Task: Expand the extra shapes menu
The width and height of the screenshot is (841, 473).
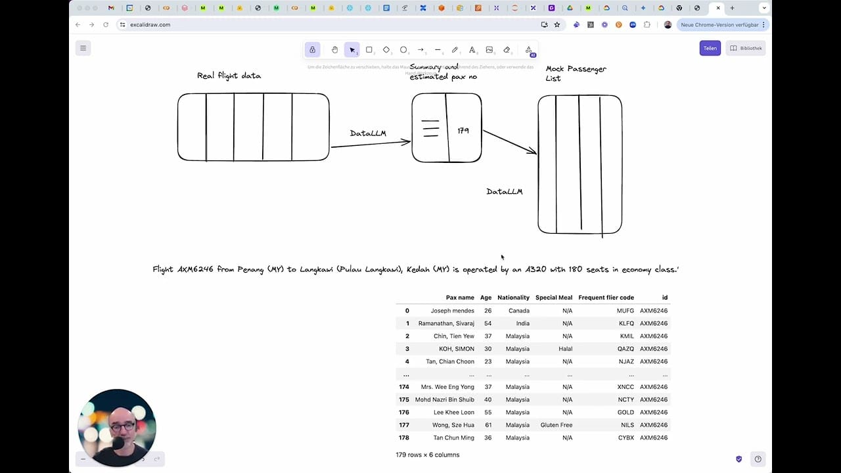Action: point(529,49)
